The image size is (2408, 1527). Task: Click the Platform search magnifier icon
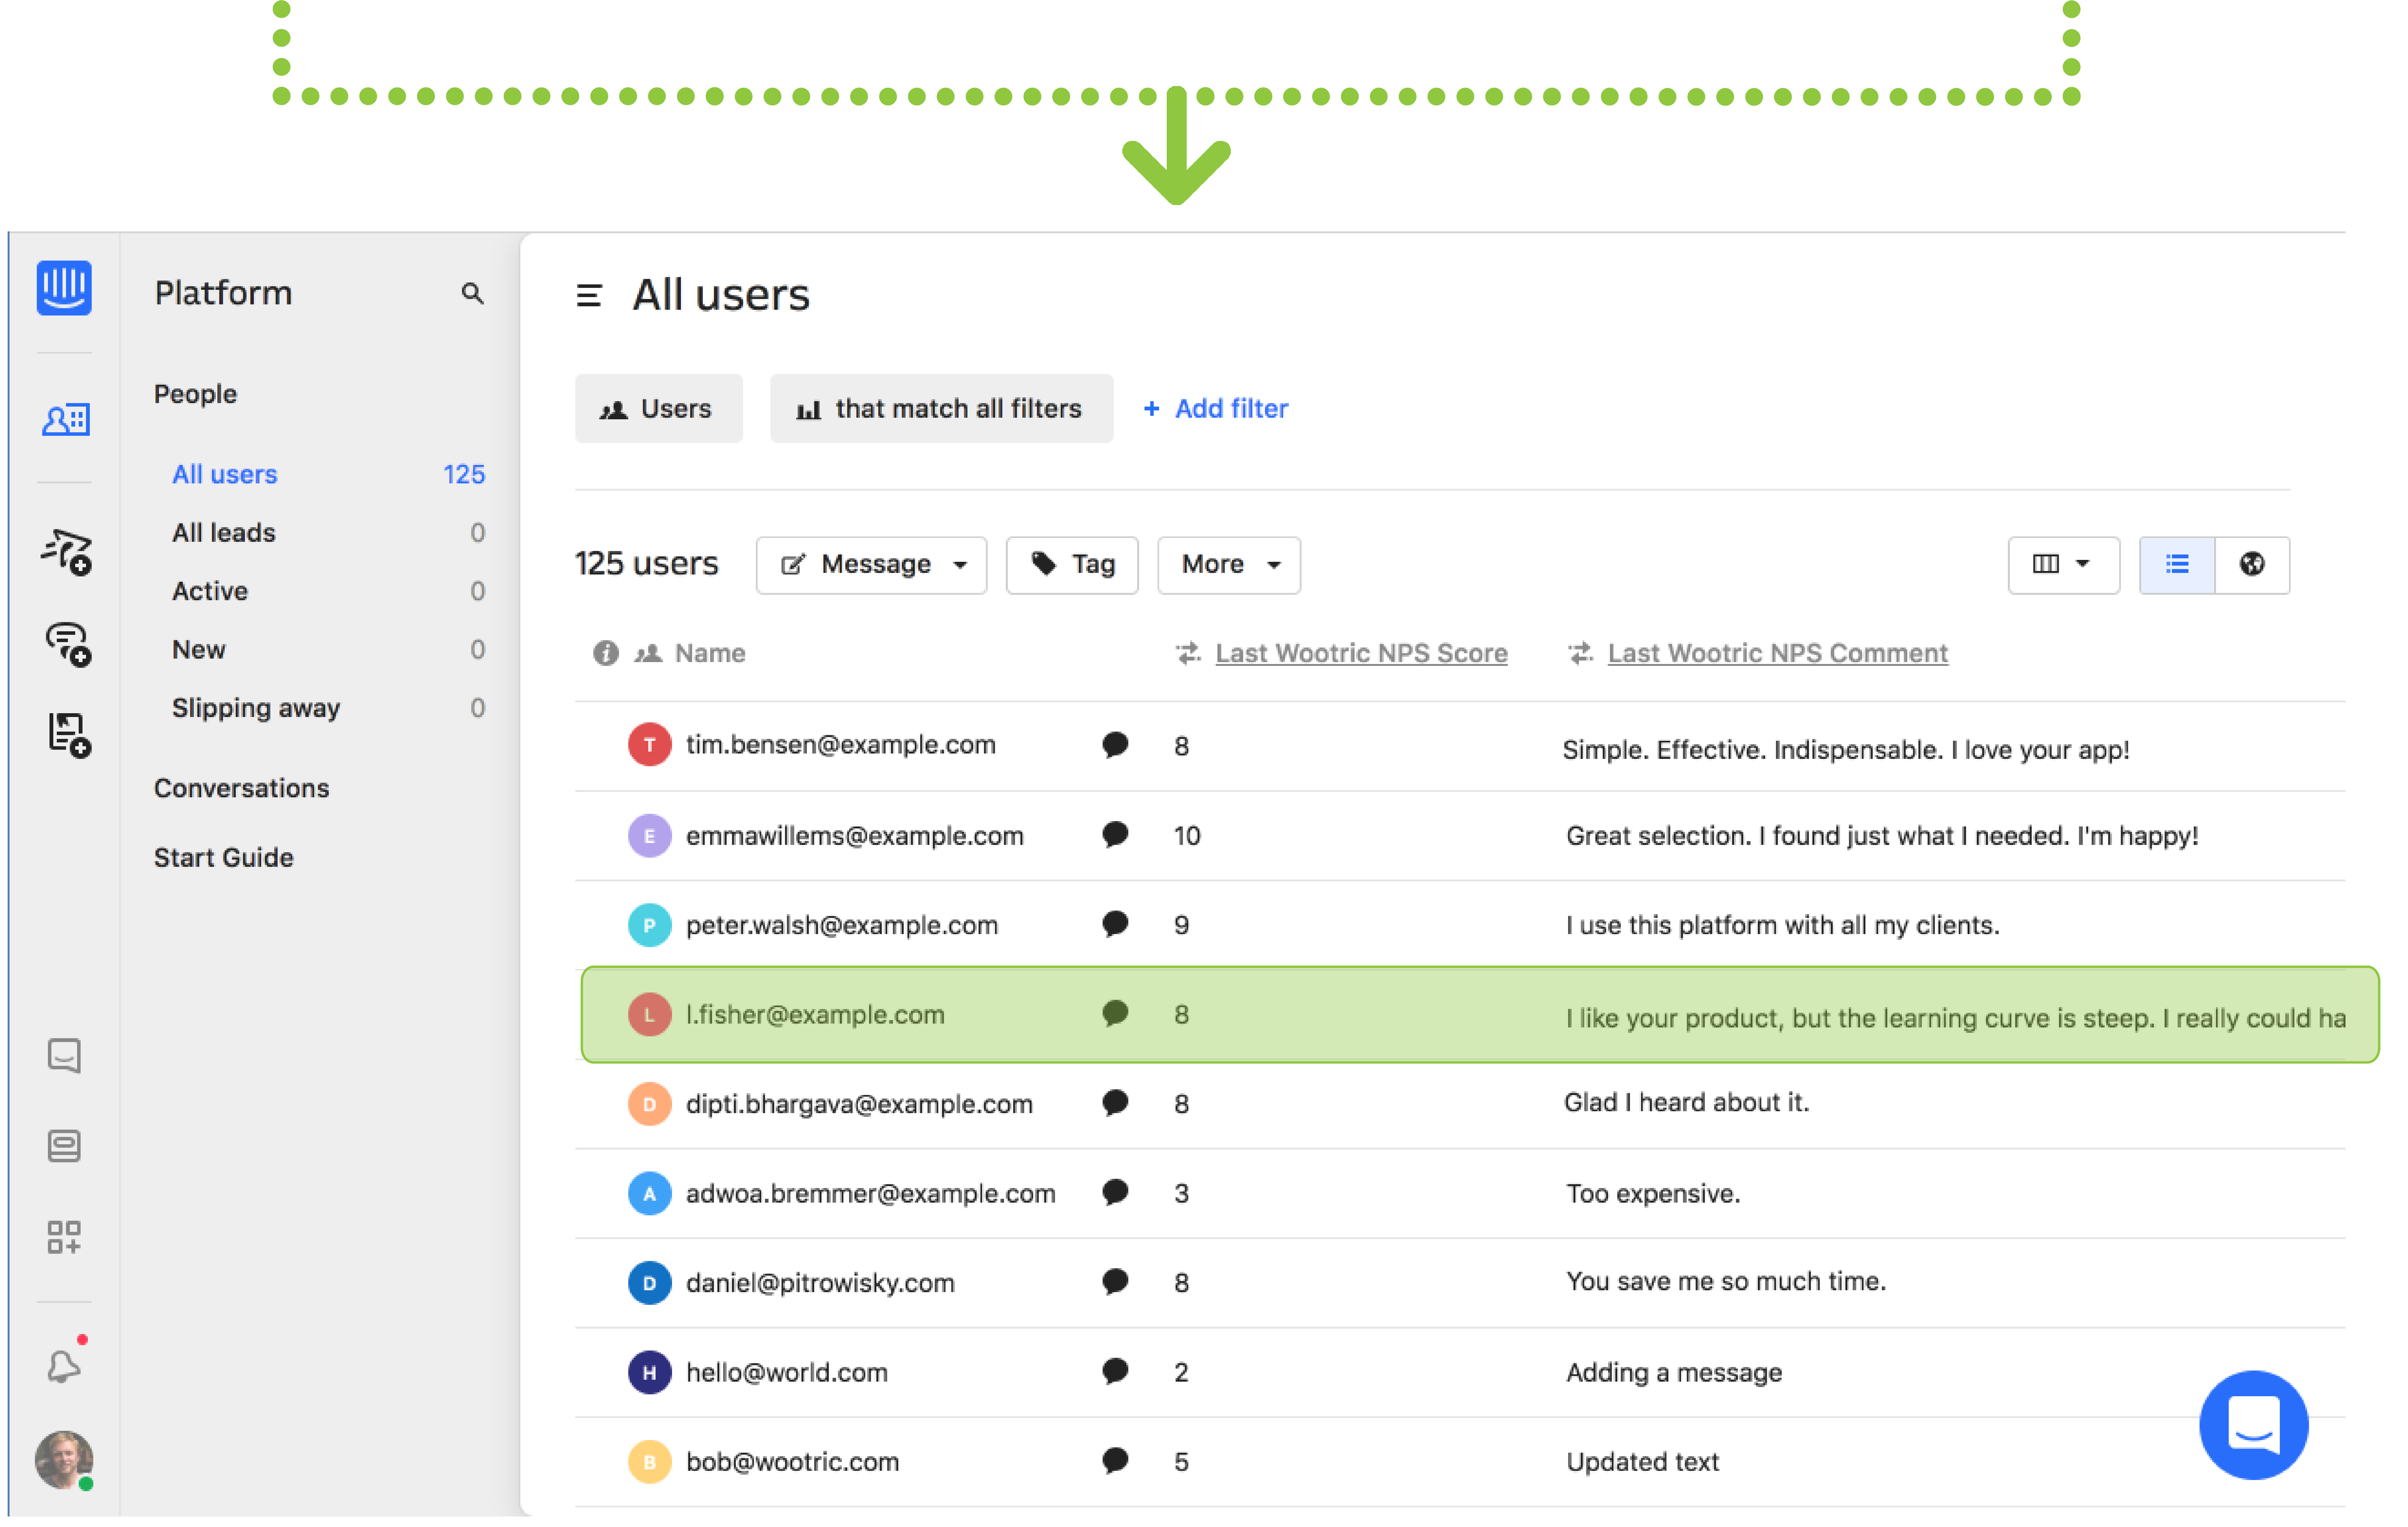click(472, 293)
